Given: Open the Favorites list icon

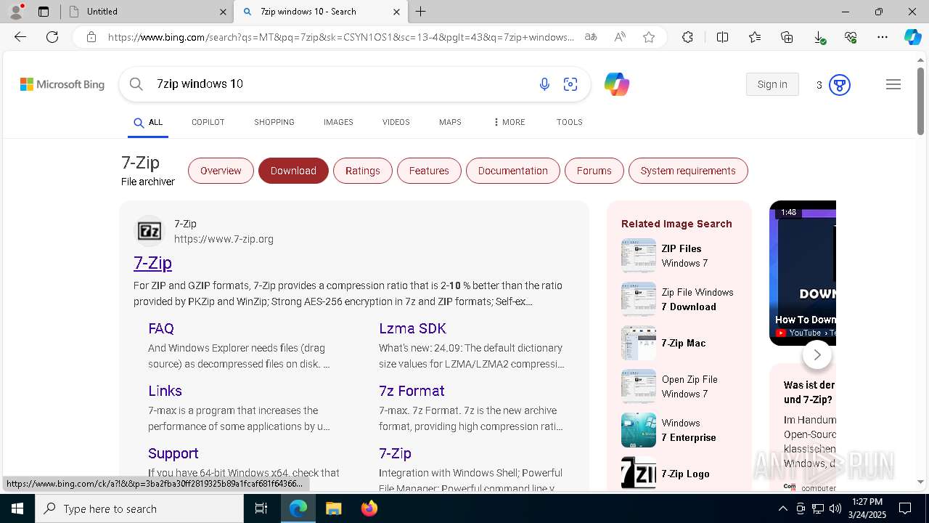Looking at the screenshot, I should [x=755, y=37].
